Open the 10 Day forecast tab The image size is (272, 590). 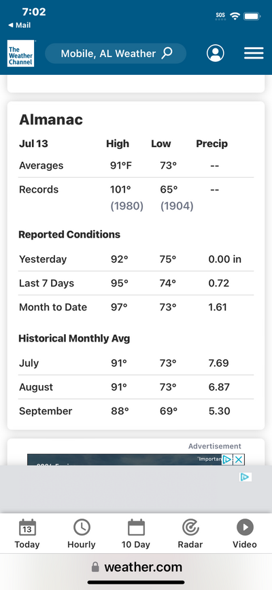tap(136, 534)
